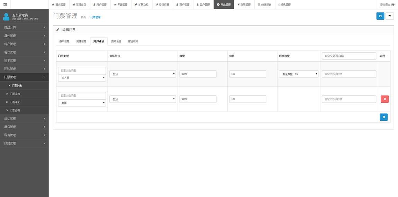Image resolution: width=398 pixels, height=197 pixels.
Task: Open 门票添加 submenu item
Action: (x=24, y=94)
